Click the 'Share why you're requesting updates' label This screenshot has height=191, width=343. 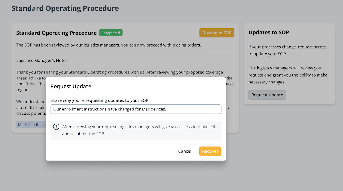coord(100,100)
